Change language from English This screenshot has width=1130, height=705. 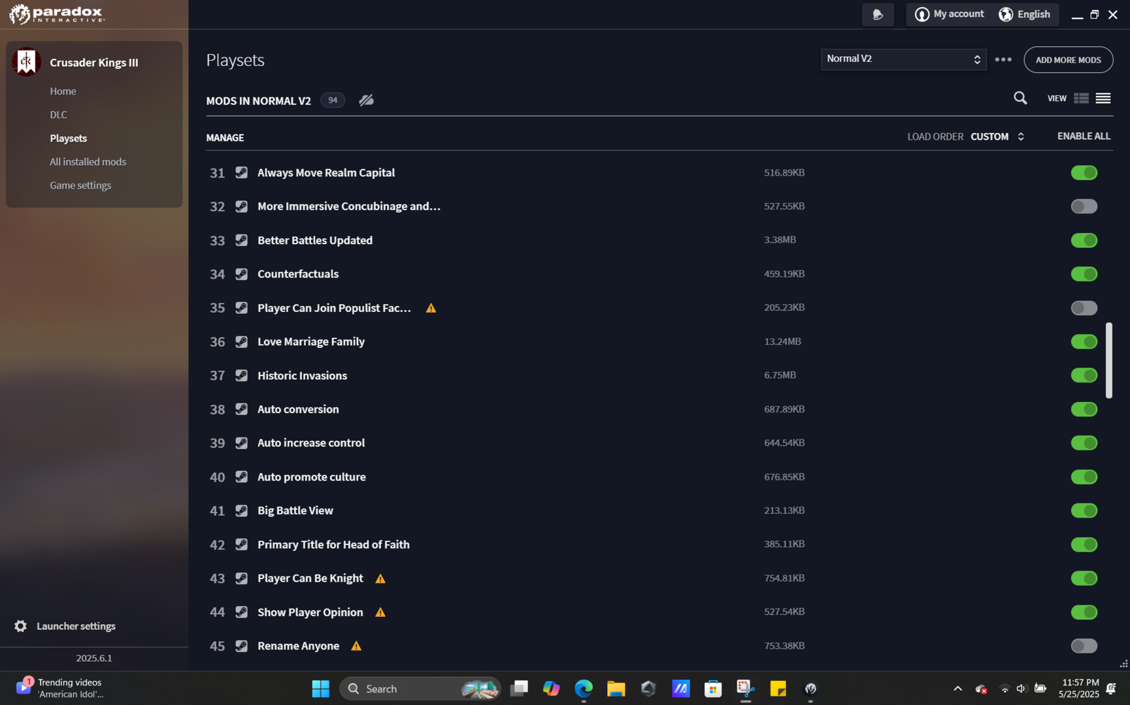[x=1024, y=14]
